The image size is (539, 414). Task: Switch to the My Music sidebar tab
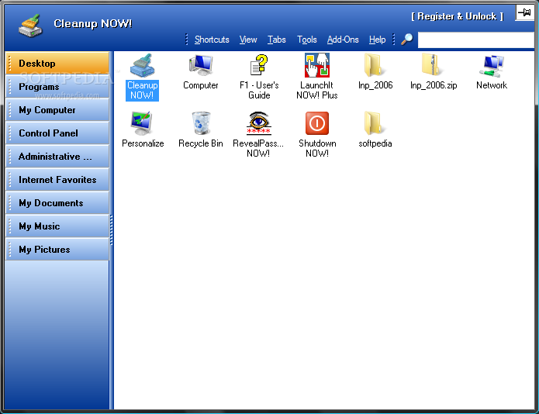pos(57,226)
